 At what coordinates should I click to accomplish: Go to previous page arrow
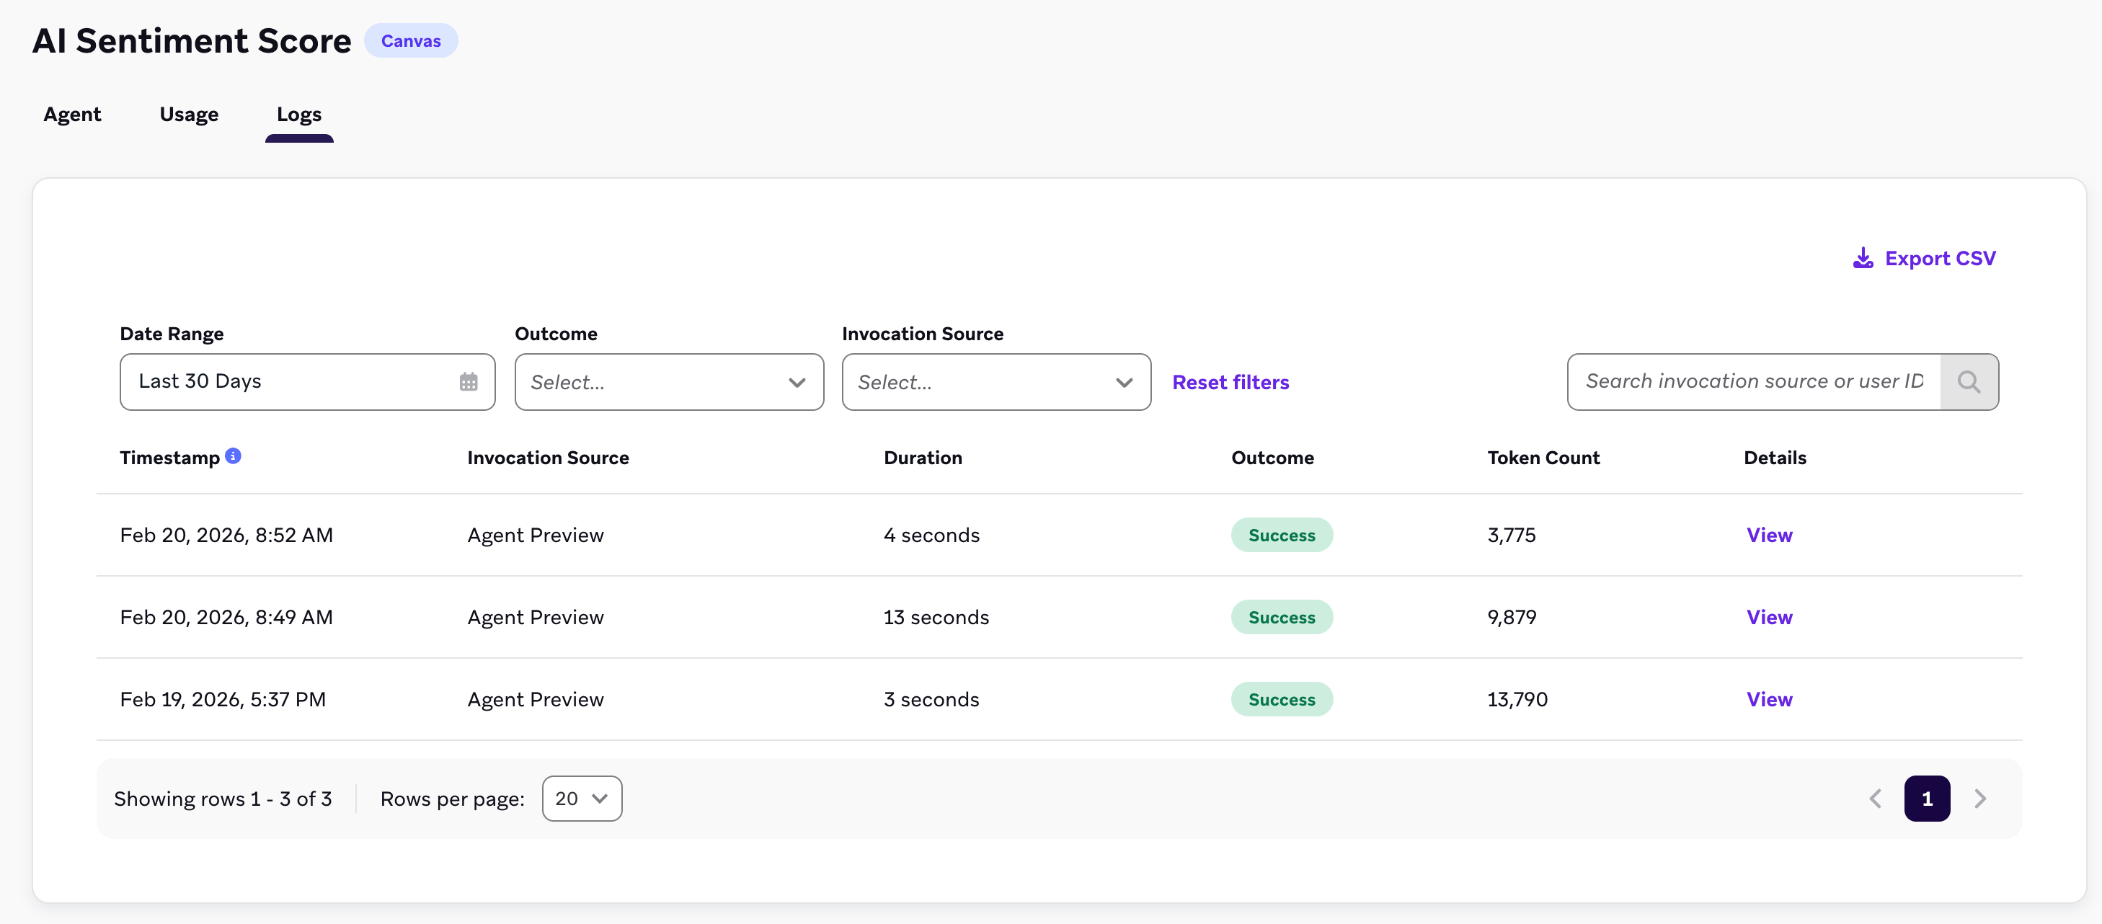point(1875,799)
